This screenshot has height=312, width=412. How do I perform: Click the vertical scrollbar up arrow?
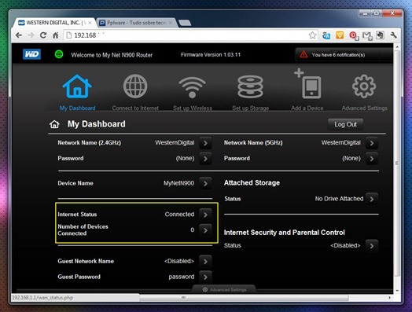click(x=397, y=47)
